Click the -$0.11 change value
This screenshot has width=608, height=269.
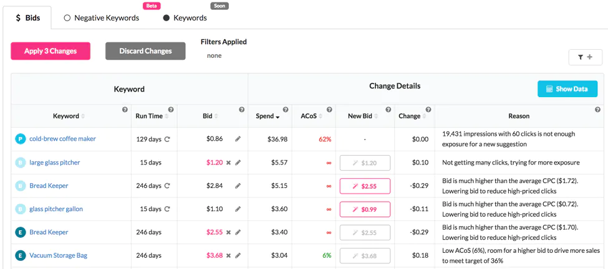point(419,209)
